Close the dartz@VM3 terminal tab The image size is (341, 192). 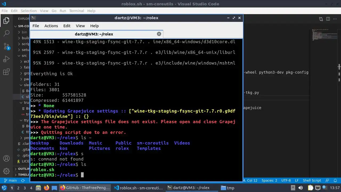[x=159, y=34]
